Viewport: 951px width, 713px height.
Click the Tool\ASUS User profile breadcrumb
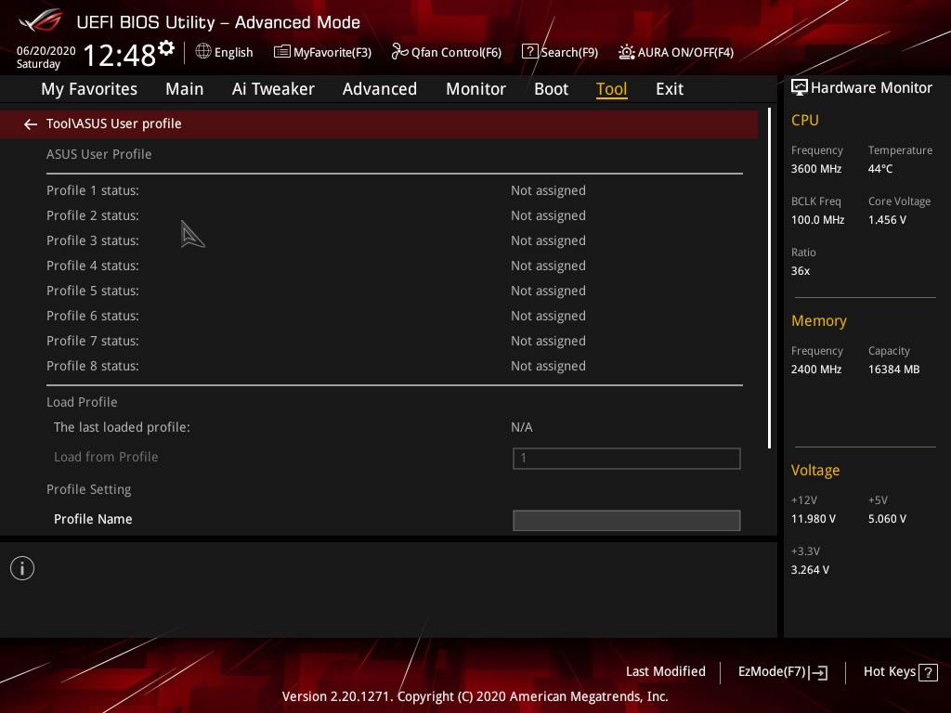pyautogui.click(x=114, y=123)
